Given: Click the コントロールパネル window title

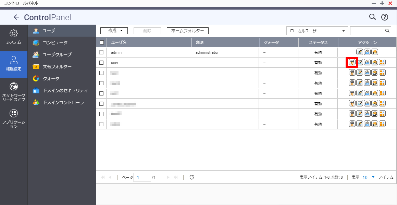Looking at the screenshot, I should point(21,3).
